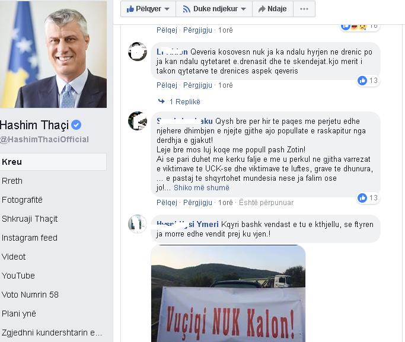405x342 pixels.
Task: Click the blue verified badge next to Hashim Thaçi
Action: pos(76,125)
